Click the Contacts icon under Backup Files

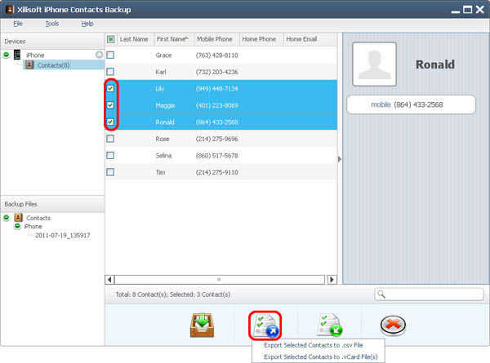[18, 217]
